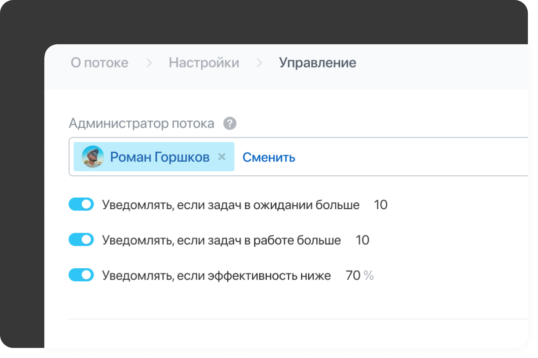Image resolution: width=538 pixels, height=358 pixels.
Task: Switch to the О потоке tab
Action: [x=100, y=63]
